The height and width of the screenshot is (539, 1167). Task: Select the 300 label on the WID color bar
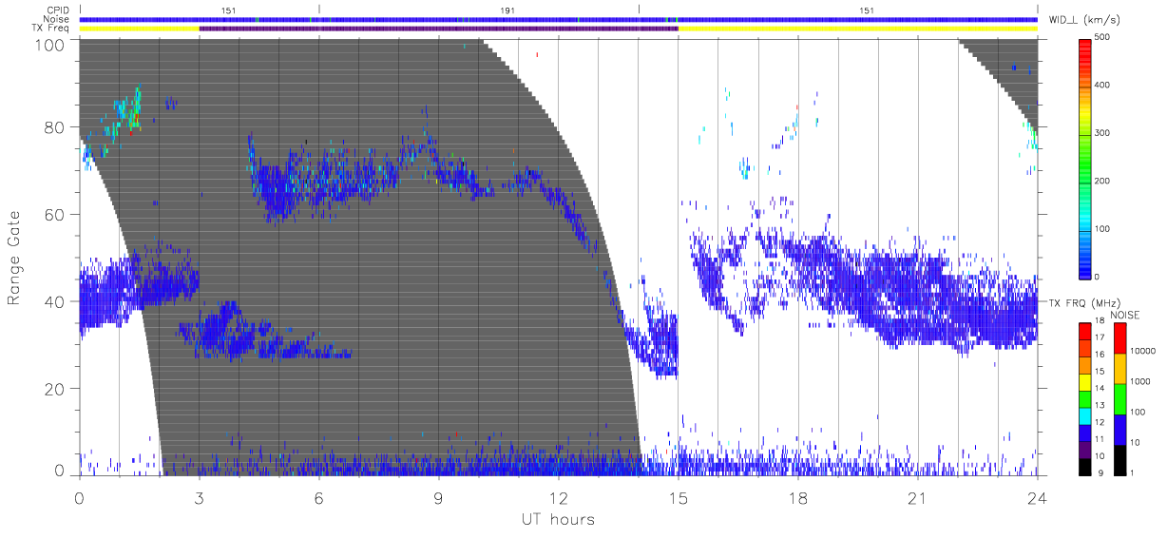pos(1103,133)
